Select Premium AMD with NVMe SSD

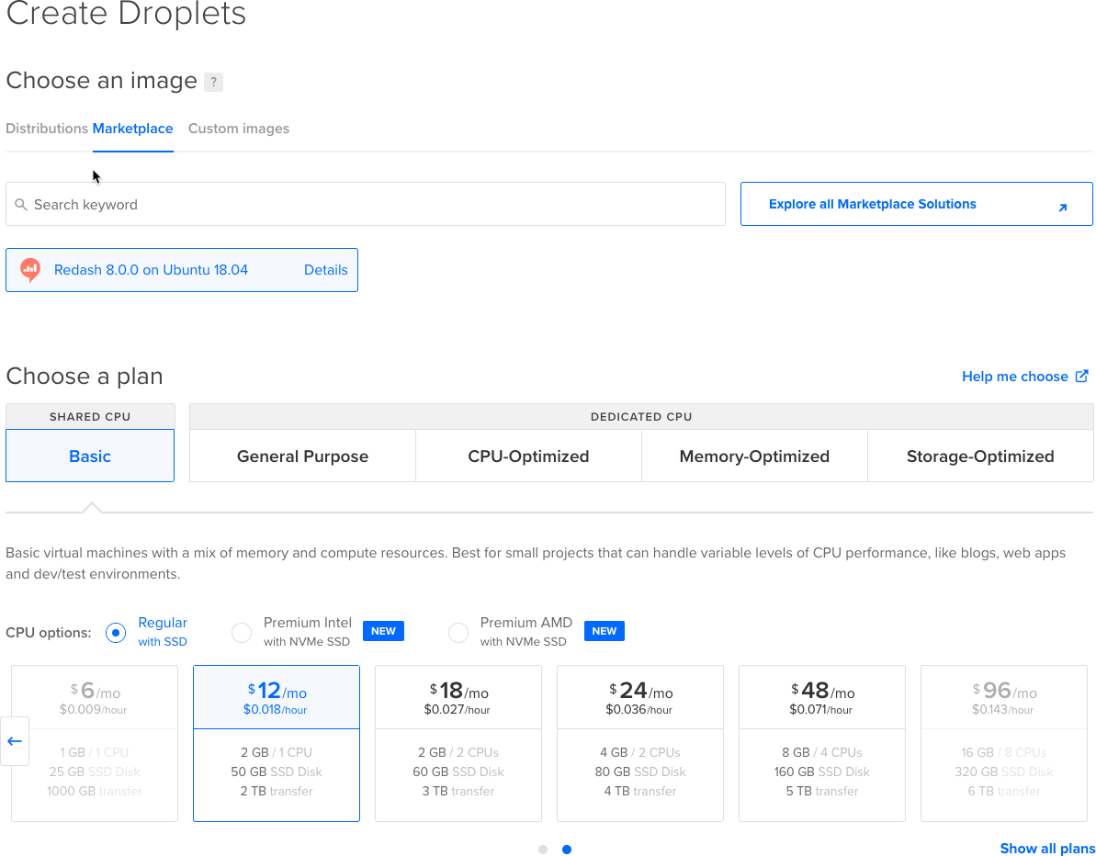(458, 633)
